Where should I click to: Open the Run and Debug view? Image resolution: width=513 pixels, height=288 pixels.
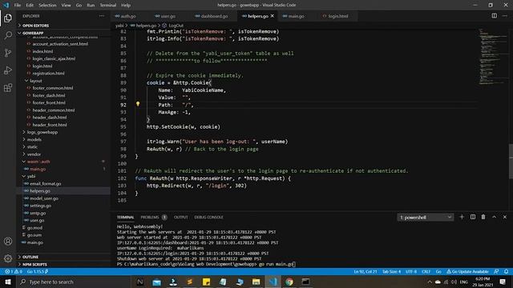click(x=8, y=70)
